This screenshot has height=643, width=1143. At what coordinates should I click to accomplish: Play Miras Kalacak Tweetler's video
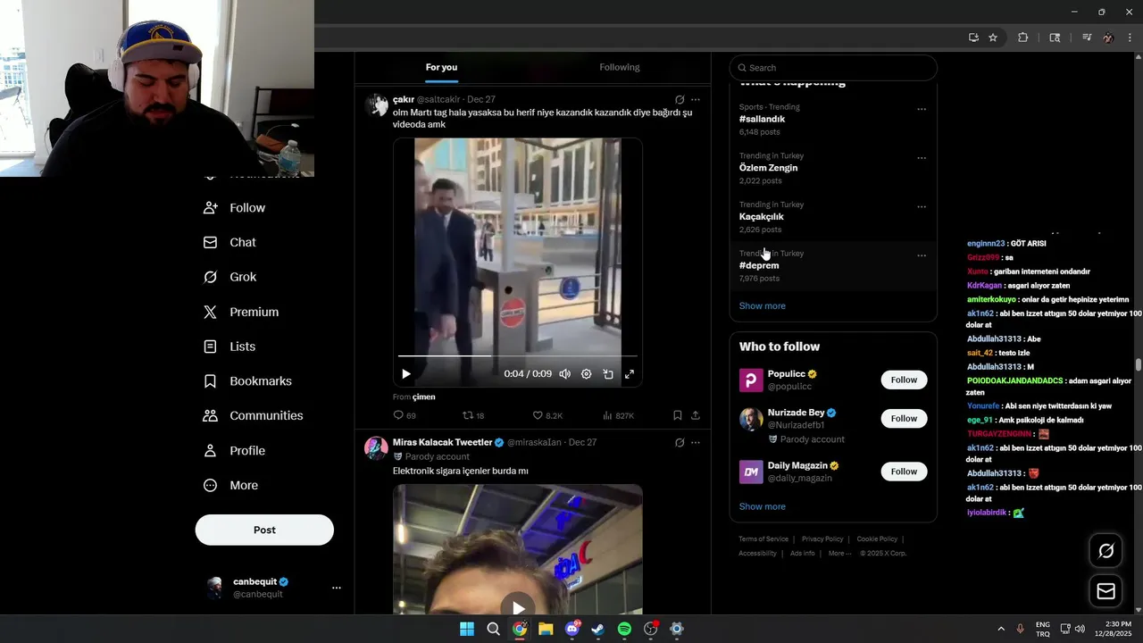point(518,608)
